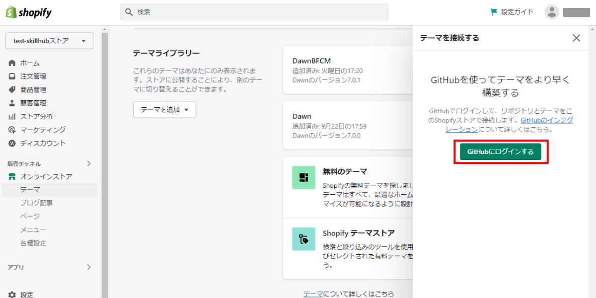This screenshot has height=298, width=596.
Task: Click the Shopify logo
Action: [x=28, y=12]
